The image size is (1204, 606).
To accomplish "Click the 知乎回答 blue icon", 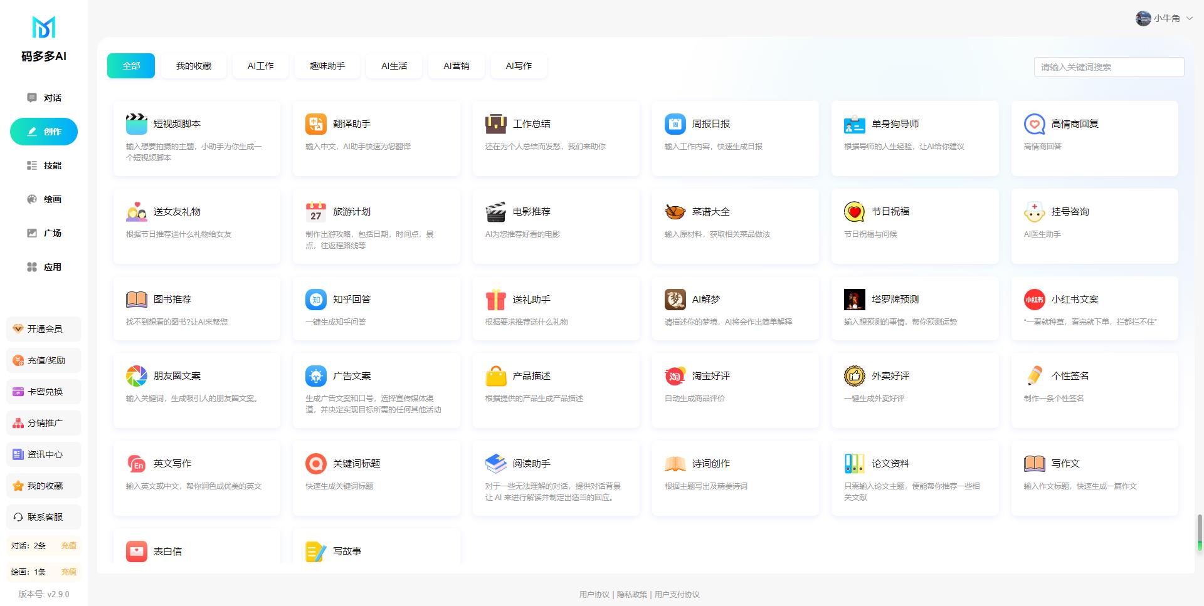I will (315, 300).
